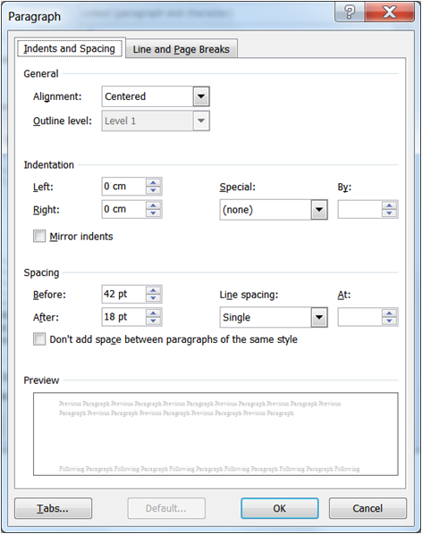Click the Spacing Before field
The height and width of the screenshot is (534, 422).
pos(124,294)
